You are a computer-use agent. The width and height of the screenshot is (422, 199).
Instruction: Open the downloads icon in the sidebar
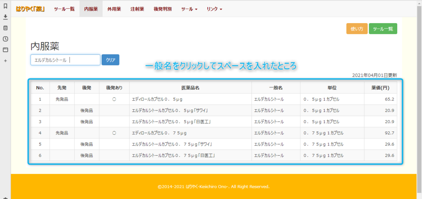[x=5, y=17]
